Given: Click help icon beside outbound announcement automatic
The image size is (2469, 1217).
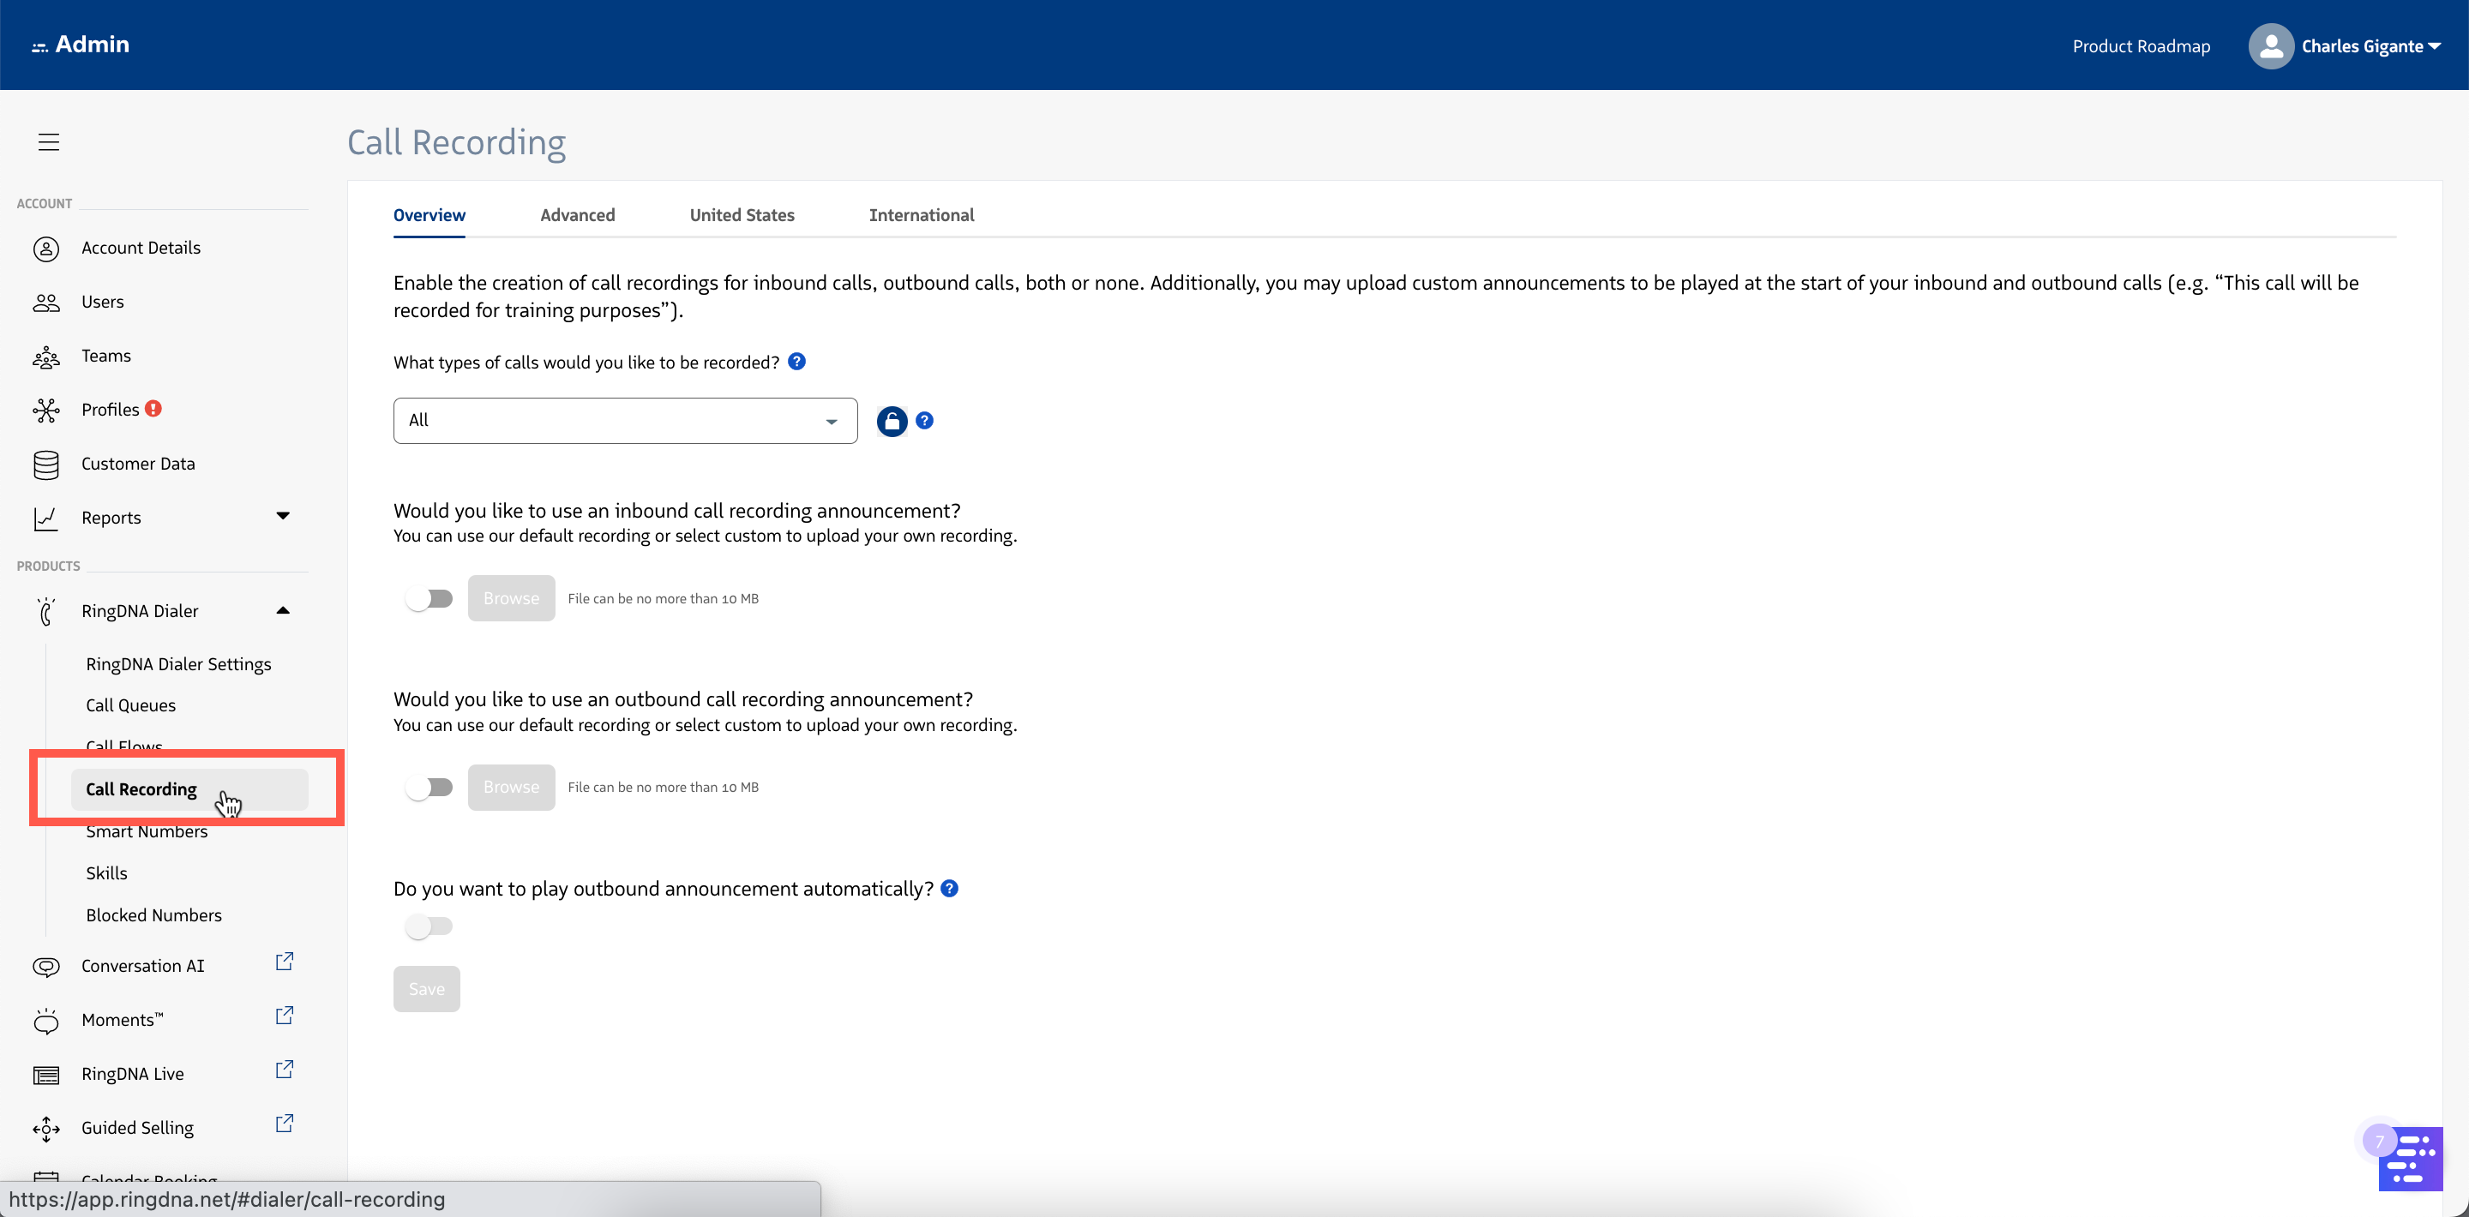Looking at the screenshot, I should coord(949,888).
